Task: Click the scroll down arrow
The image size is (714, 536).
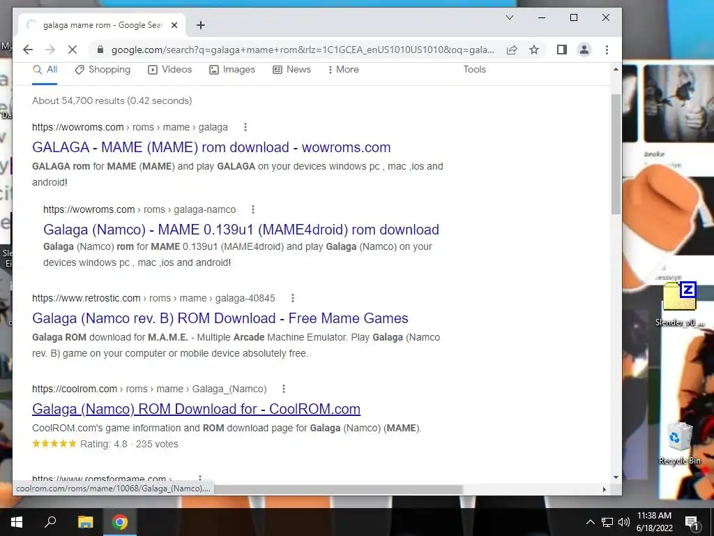Action: [616, 477]
